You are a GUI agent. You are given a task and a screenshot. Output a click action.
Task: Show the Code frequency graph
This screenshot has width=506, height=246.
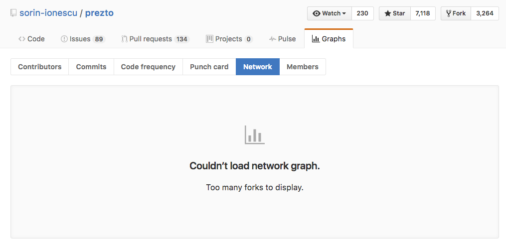(x=148, y=67)
